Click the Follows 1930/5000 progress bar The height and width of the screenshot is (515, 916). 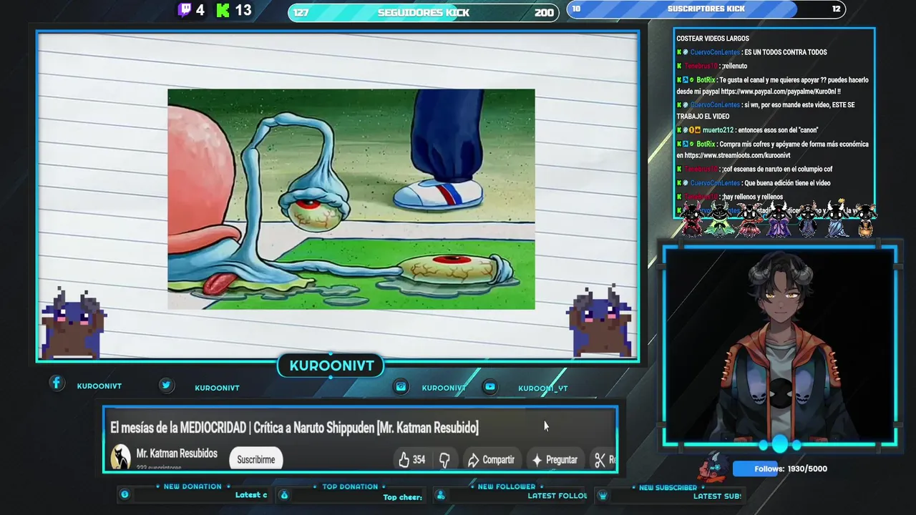click(x=781, y=469)
